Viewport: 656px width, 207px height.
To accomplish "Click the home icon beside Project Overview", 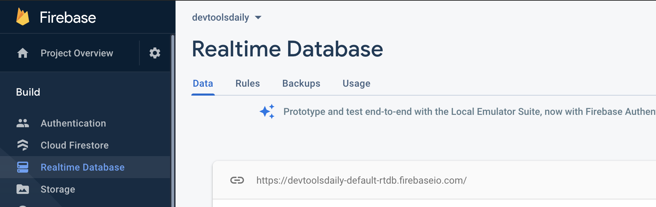I will 23,53.
